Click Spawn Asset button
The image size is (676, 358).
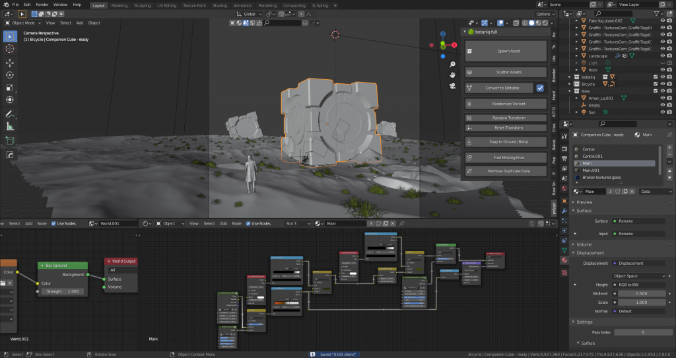coord(506,51)
